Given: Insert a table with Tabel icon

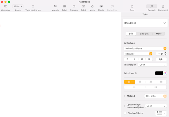Looking at the screenshot, I should tap(65, 6).
